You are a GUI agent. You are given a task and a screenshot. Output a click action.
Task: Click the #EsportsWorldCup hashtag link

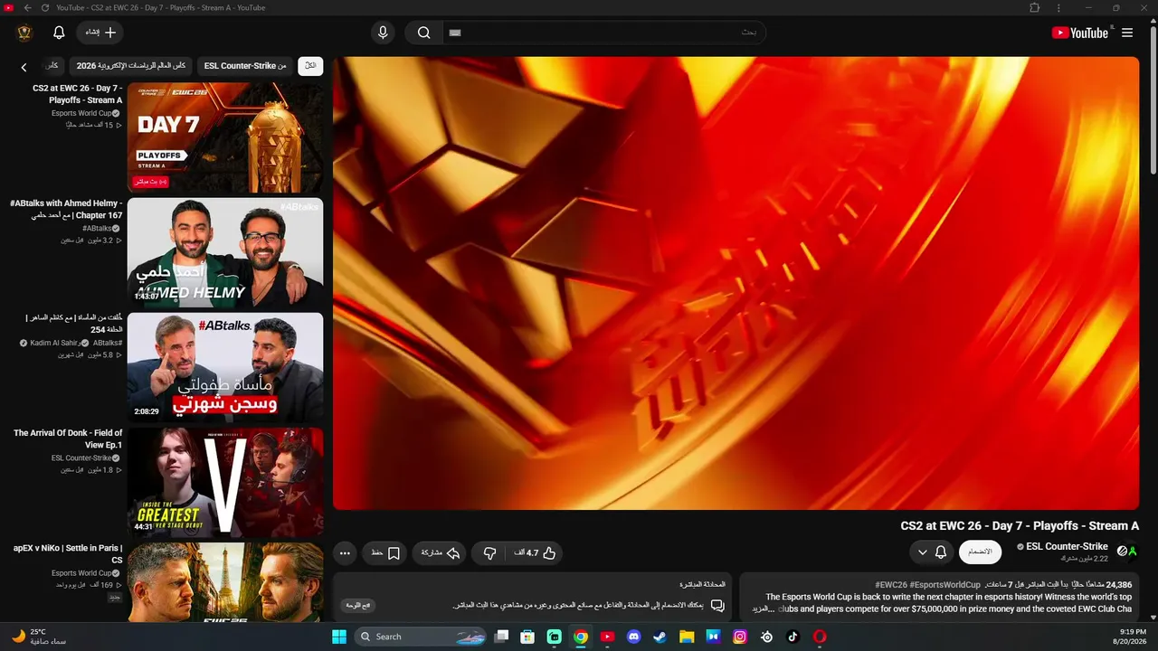945,585
